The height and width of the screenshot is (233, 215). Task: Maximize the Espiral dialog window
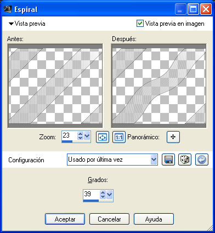[x=193, y=9]
